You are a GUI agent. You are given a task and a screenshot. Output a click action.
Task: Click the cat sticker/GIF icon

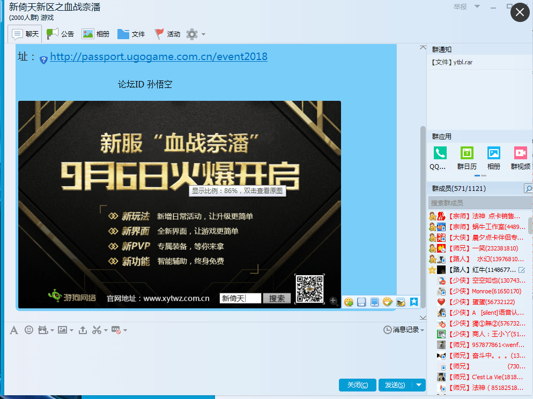43,330
